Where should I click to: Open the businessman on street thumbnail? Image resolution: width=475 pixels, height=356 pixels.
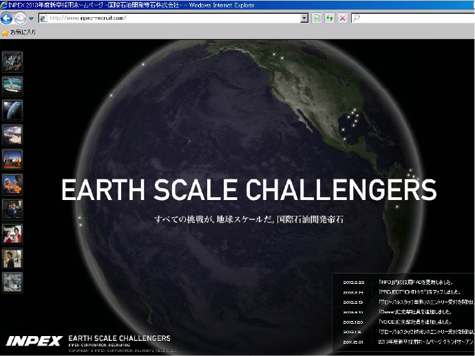[12, 258]
